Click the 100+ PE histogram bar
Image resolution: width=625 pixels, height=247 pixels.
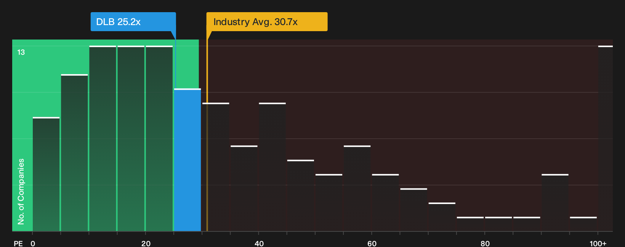point(605,138)
